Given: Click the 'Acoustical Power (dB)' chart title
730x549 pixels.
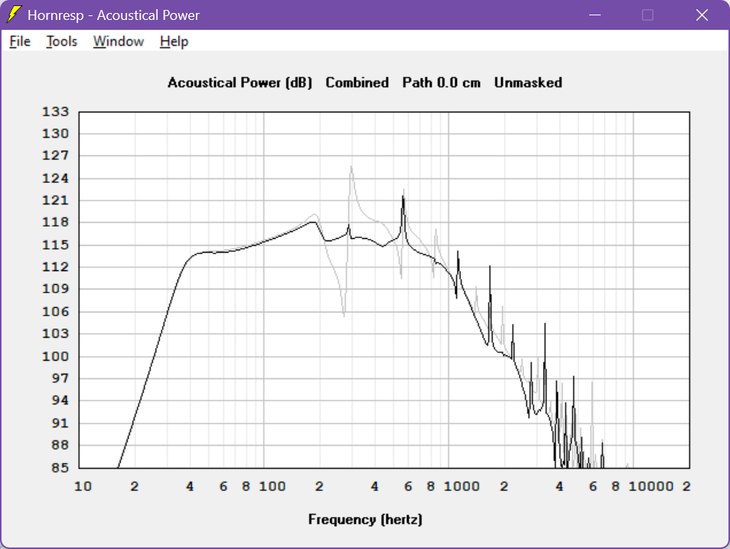Looking at the screenshot, I should point(240,83).
